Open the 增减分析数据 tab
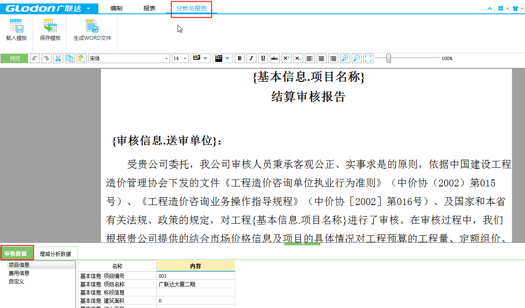Screen dimensions: 525x308 tap(55, 254)
